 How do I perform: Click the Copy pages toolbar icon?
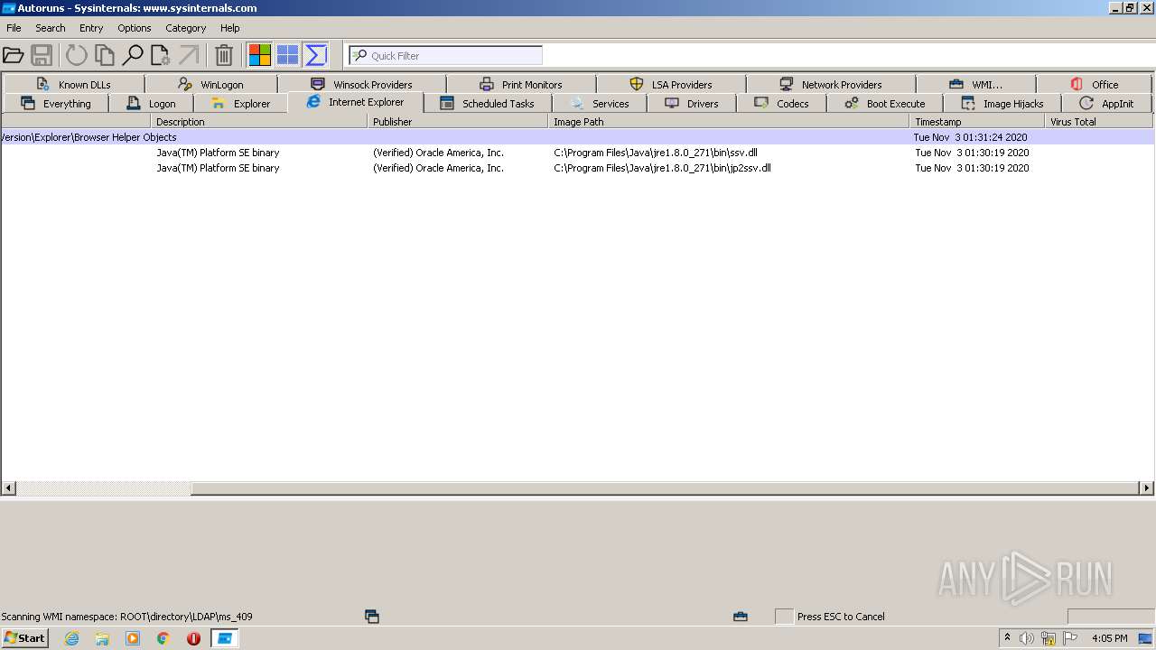[x=105, y=55]
